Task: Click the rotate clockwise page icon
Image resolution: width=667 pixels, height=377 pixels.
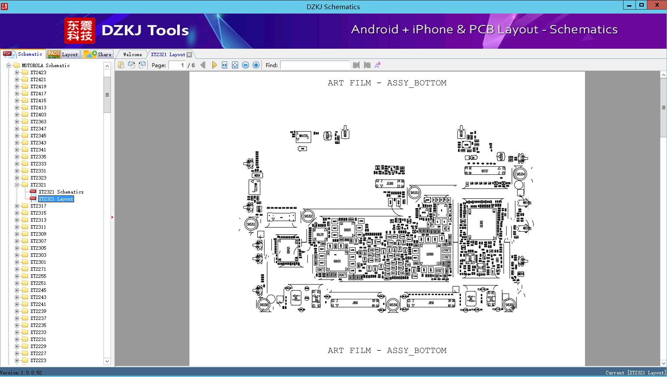Action: click(142, 65)
